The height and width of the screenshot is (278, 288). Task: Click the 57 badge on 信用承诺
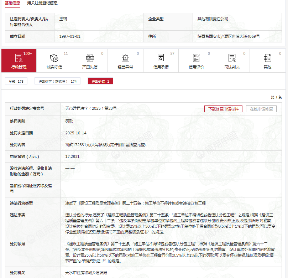point(172,53)
